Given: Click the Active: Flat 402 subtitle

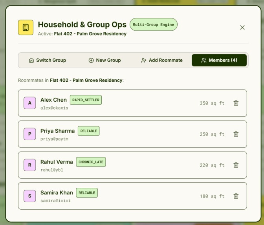Looking at the screenshot, I should (82, 34).
